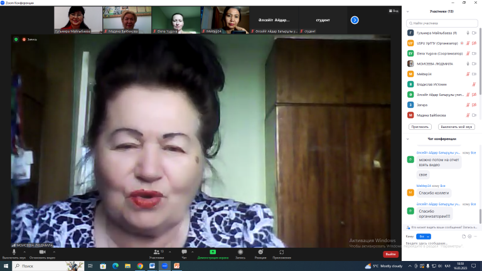The image size is (482, 271).
Task: Stop video using the camera button
Action: (x=42, y=252)
